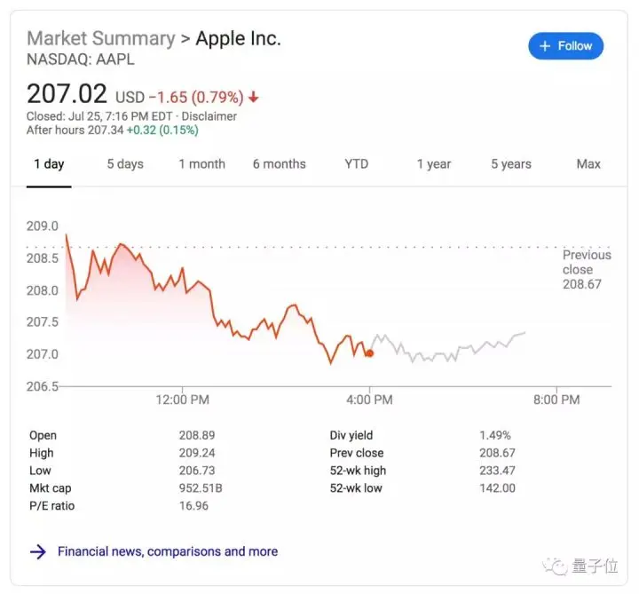This screenshot has width=639, height=594.
Task: View the 5 years chart
Action: click(x=511, y=164)
